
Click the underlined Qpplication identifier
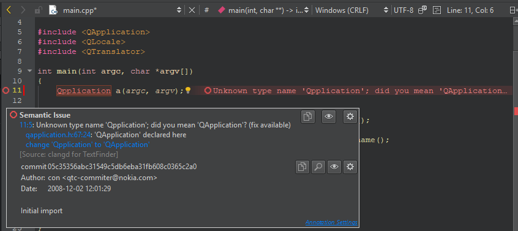84,91
